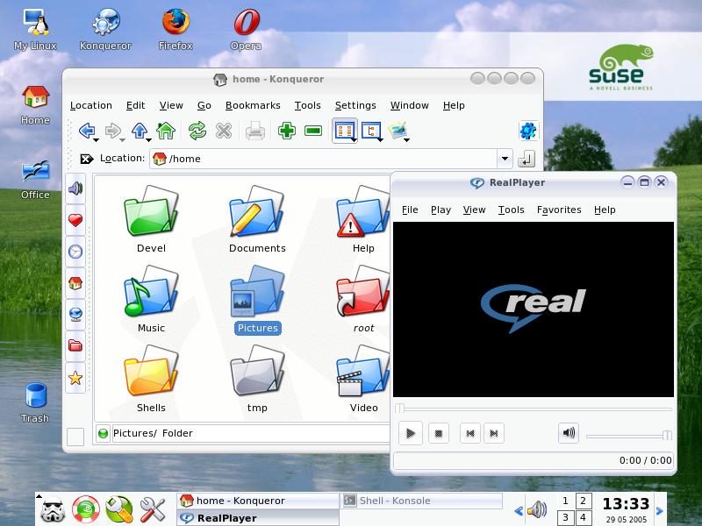Skip to next clip in RealPlayer

coord(494,433)
